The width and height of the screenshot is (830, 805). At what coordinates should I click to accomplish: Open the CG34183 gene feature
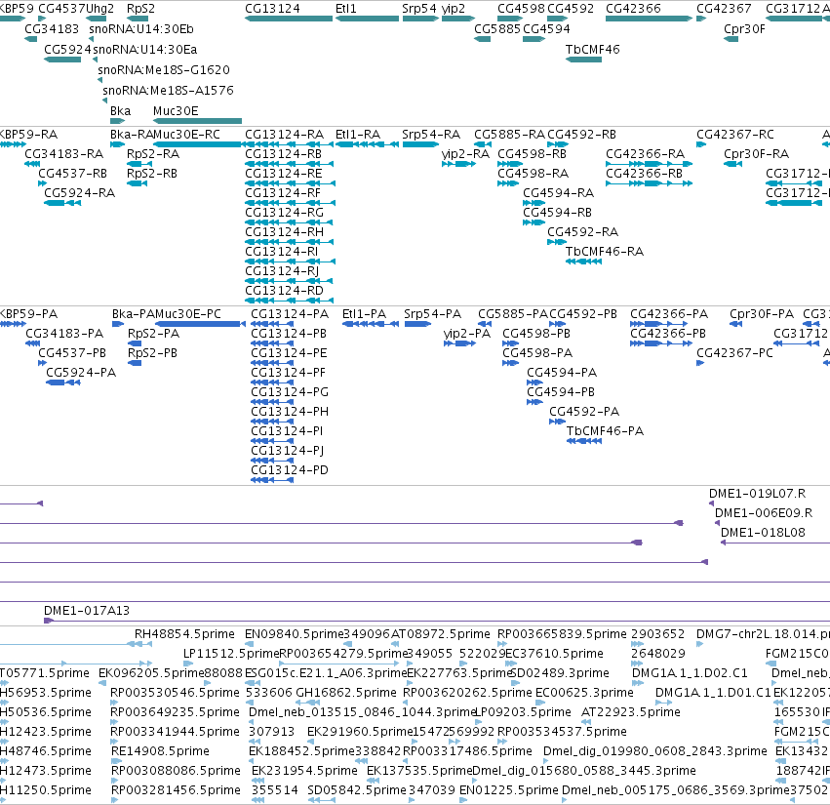click(x=30, y=39)
